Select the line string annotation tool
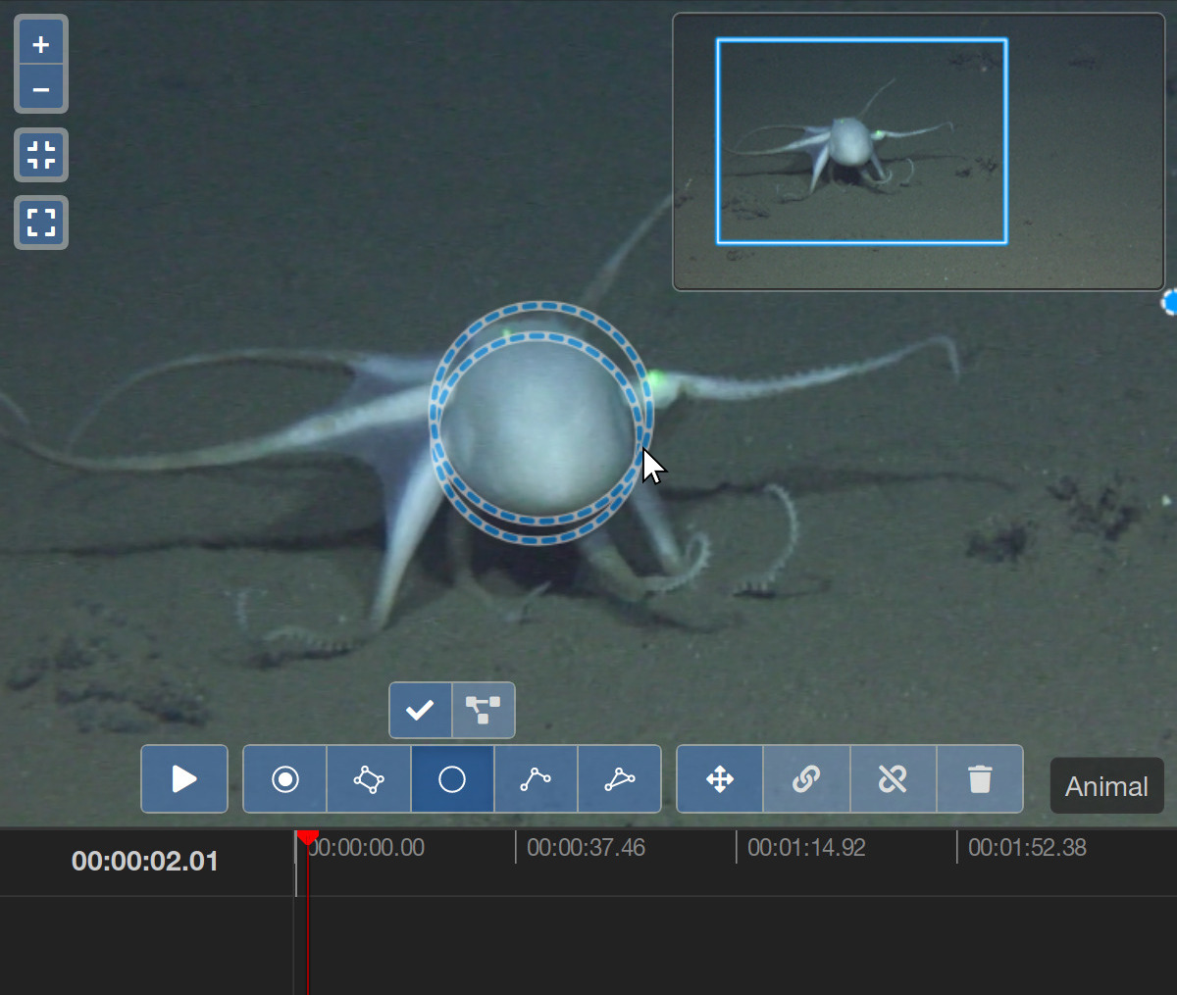 click(536, 779)
